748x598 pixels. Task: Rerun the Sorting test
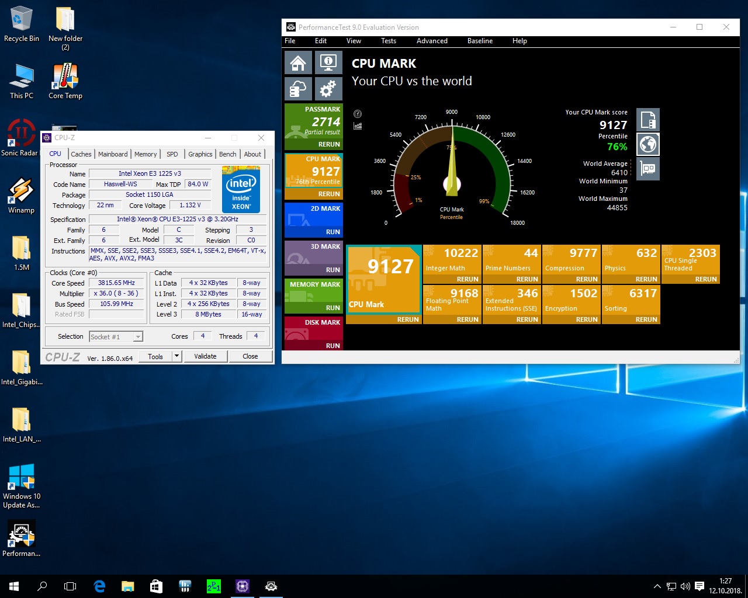click(646, 319)
